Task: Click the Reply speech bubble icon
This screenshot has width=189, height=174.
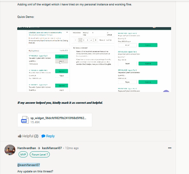Action: tap(43, 136)
